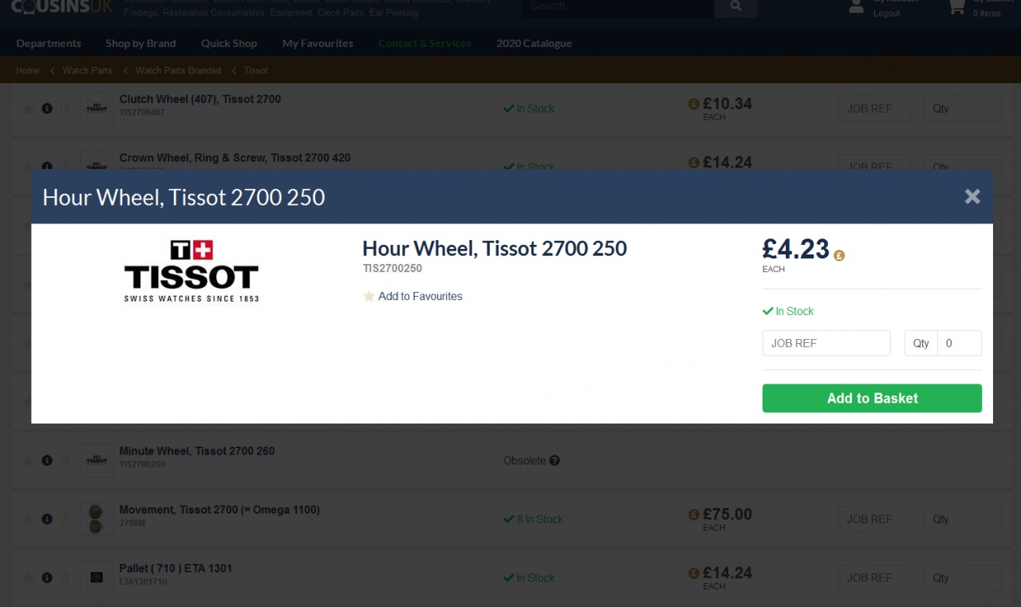Click currency icon next to £75.00
The image size is (1021, 607).
click(x=693, y=514)
